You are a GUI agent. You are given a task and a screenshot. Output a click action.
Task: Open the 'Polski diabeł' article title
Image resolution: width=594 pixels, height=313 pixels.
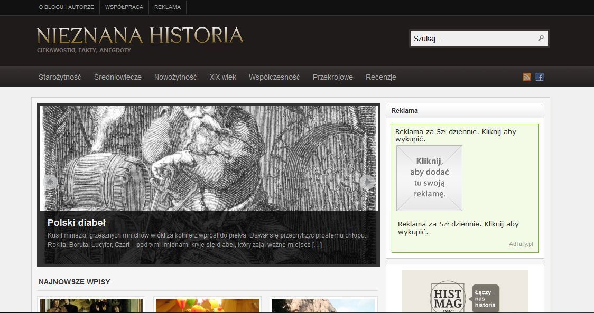[77, 223]
